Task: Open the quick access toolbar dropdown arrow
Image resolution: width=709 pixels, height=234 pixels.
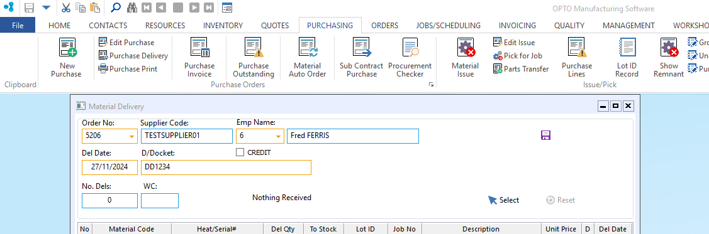Action: coord(46,8)
